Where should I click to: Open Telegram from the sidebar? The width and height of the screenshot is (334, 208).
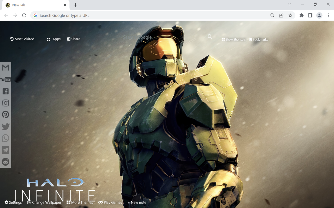click(x=5, y=150)
